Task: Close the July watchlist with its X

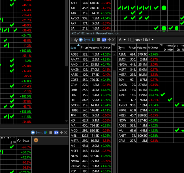Action: 113,40
